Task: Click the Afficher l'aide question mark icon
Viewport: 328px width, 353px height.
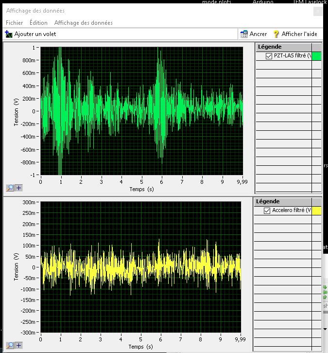Action: click(276, 34)
